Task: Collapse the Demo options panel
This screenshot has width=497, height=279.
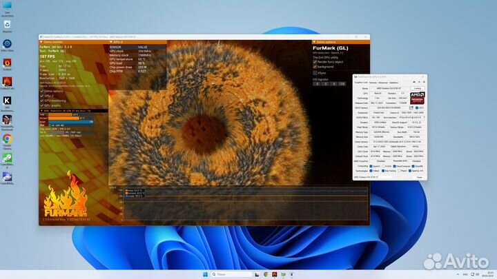Action: [314, 42]
